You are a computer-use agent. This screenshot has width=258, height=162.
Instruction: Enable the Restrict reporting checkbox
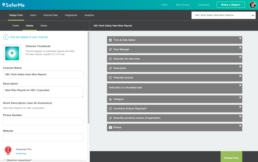click(5, 160)
